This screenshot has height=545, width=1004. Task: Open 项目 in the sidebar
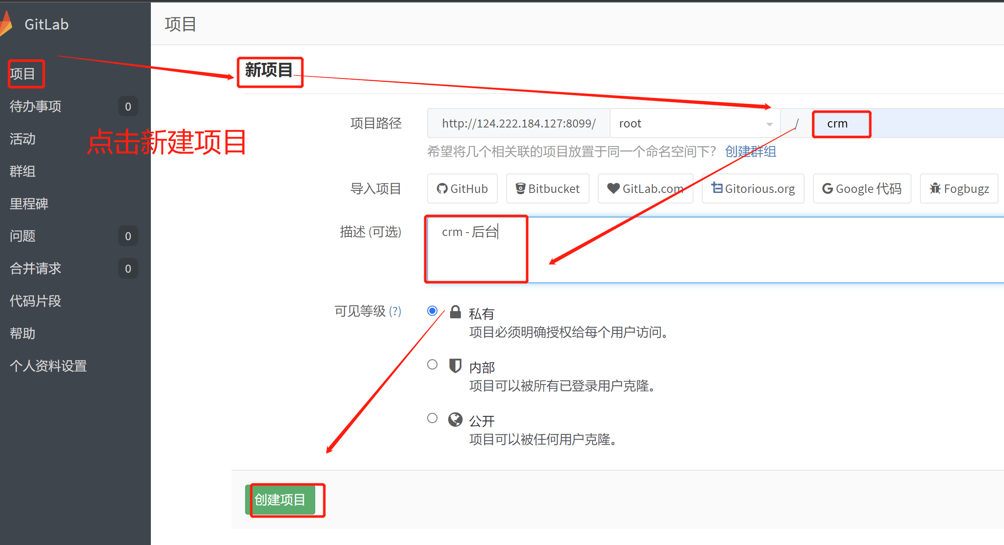(23, 74)
